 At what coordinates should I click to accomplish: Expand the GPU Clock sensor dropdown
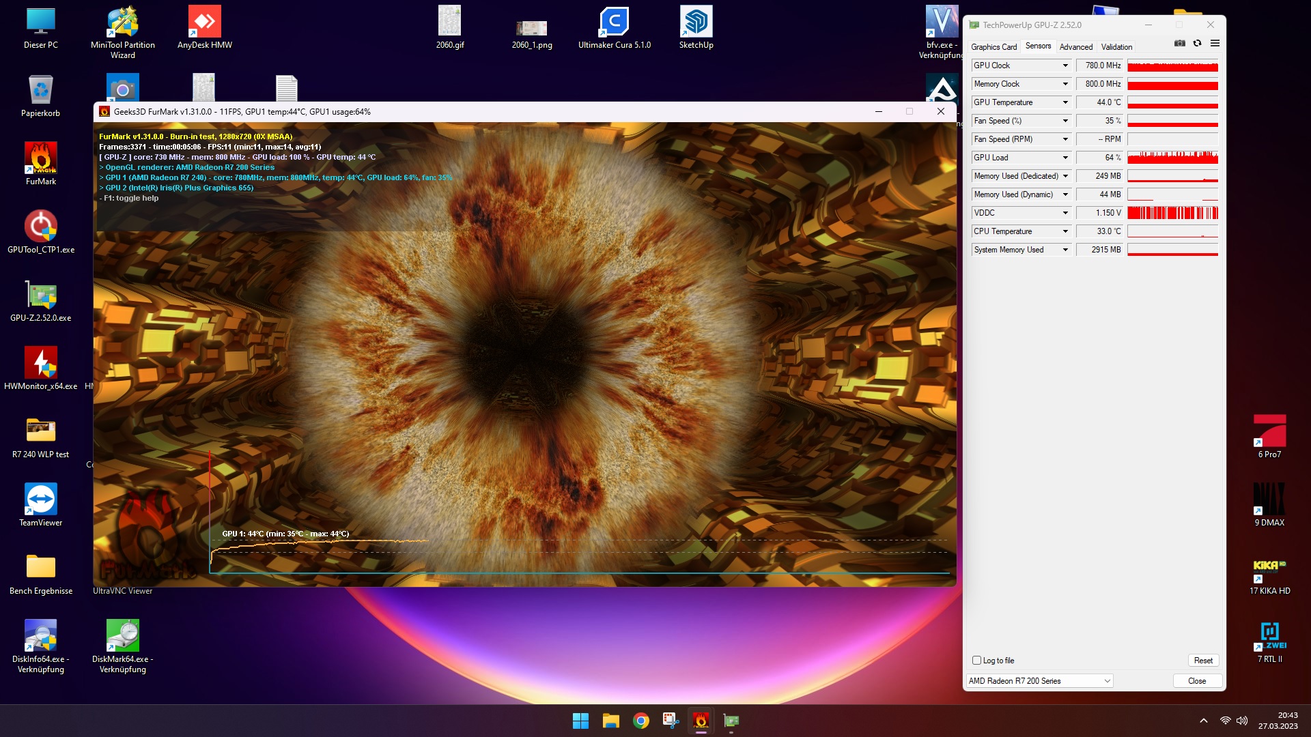coord(1065,66)
